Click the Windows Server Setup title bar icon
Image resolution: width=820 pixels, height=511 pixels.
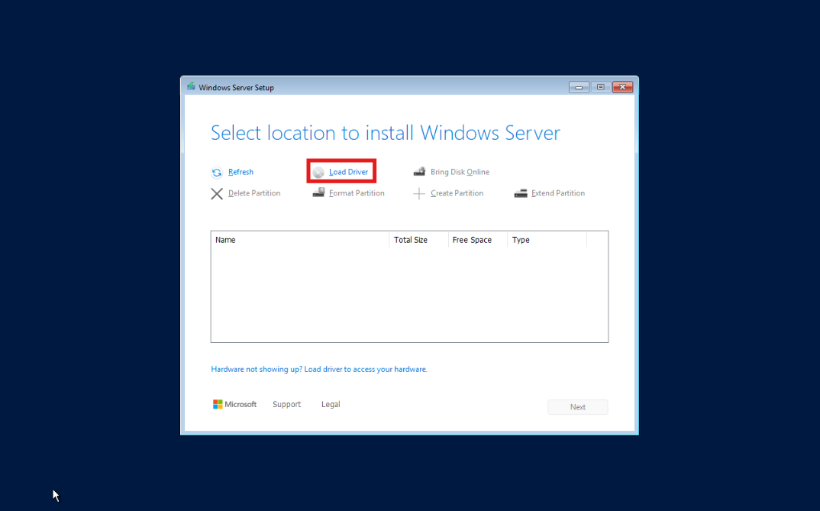pyautogui.click(x=191, y=86)
